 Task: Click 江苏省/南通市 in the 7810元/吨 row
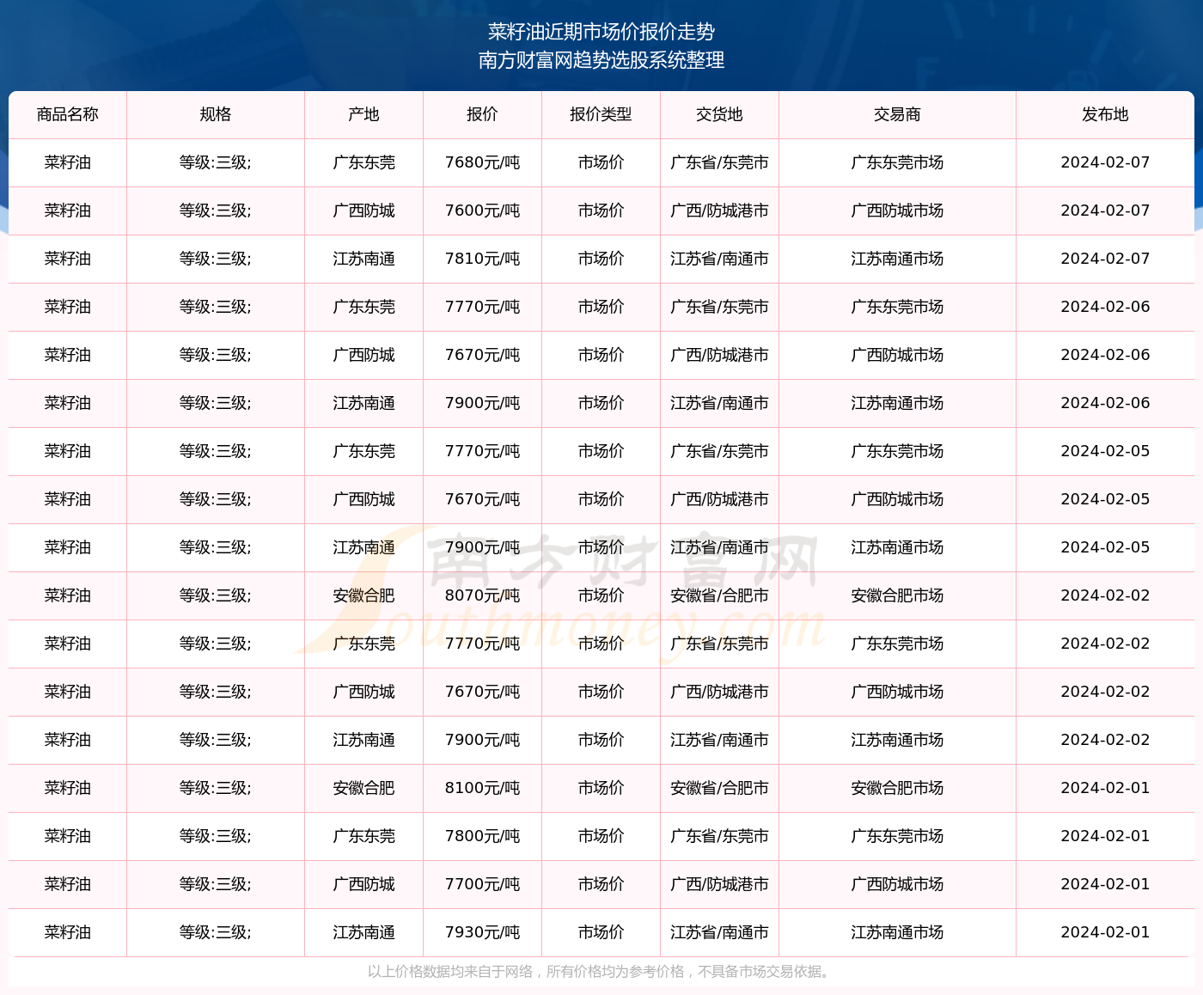coord(720,259)
